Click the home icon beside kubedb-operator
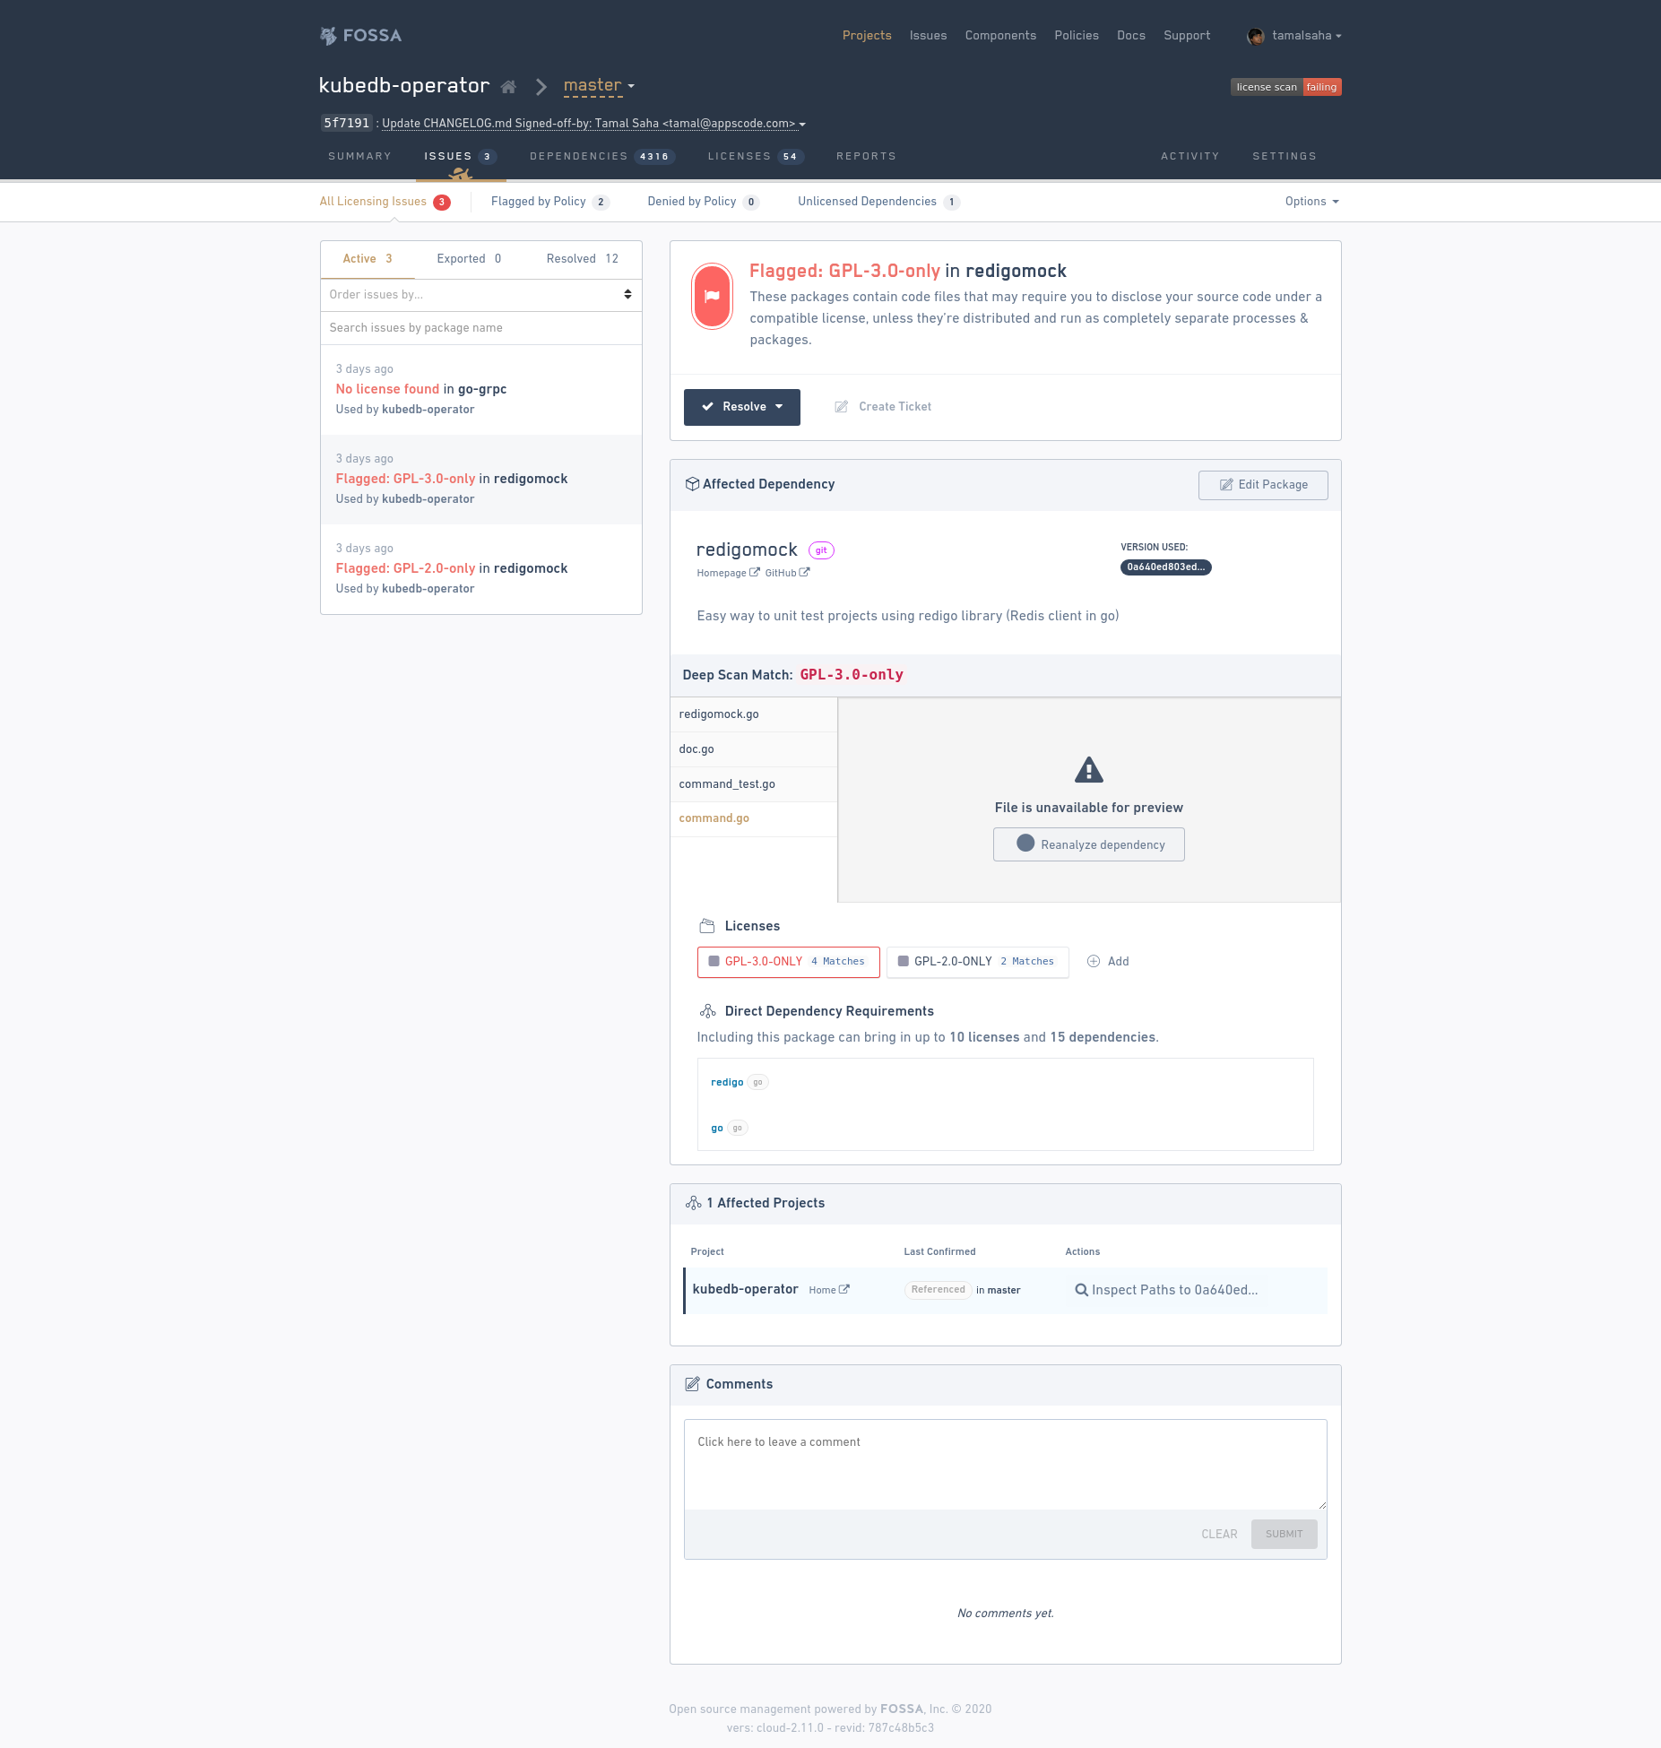Viewport: 1661px width, 1748px height. tap(508, 86)
